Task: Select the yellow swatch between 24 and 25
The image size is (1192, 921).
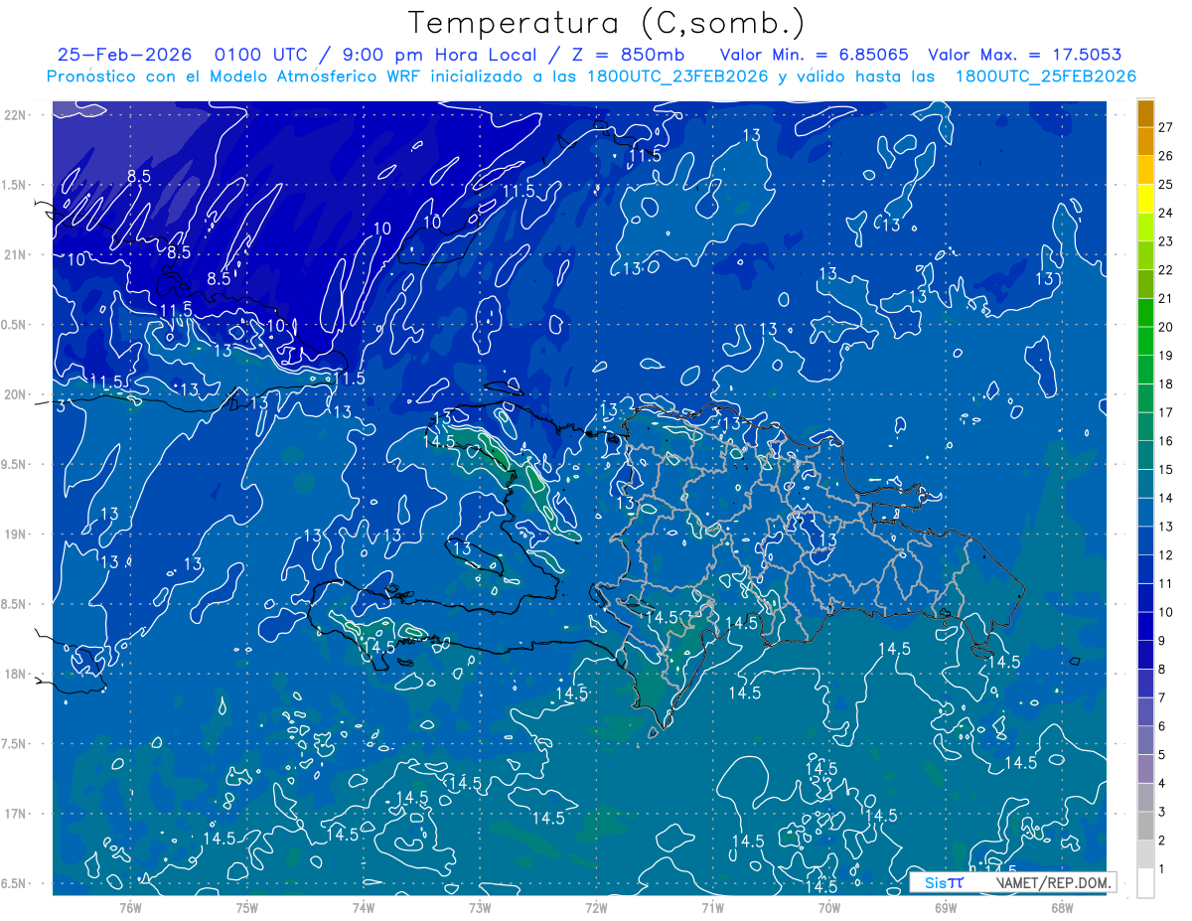Action: coord(1145,199)
